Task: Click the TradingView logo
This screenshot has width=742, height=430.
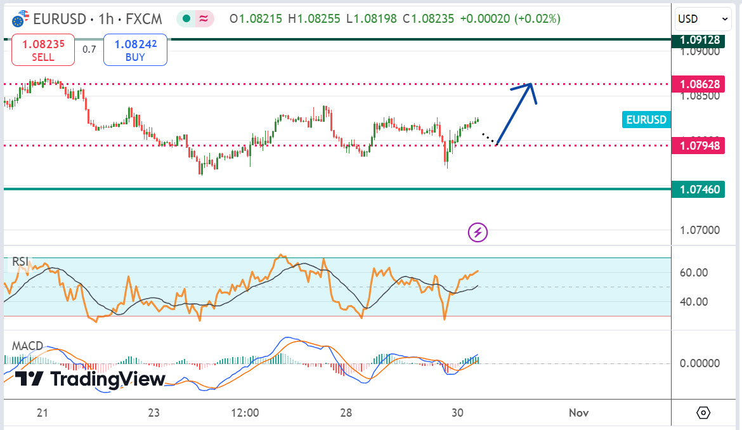Action: click(x=90, y=379)
